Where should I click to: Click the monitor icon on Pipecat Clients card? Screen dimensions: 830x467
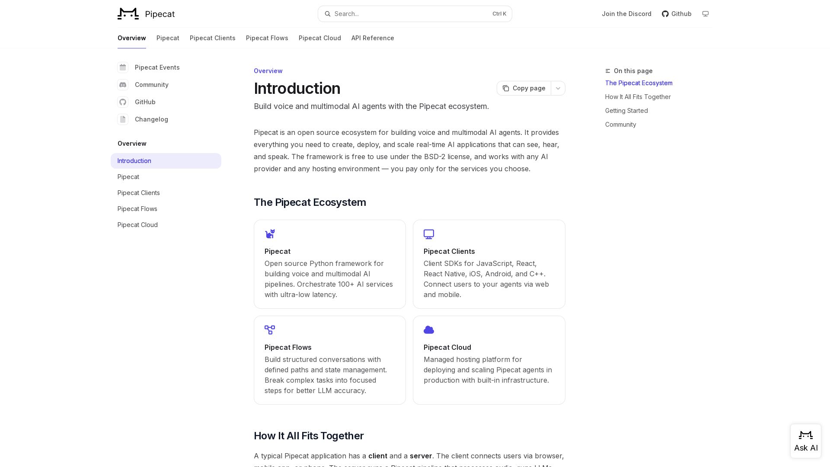point(429,234)
